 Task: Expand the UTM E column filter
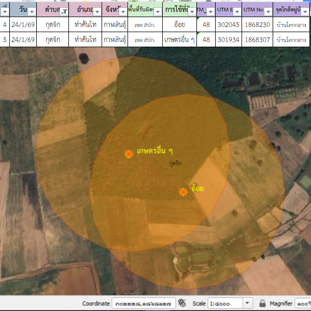236,11
